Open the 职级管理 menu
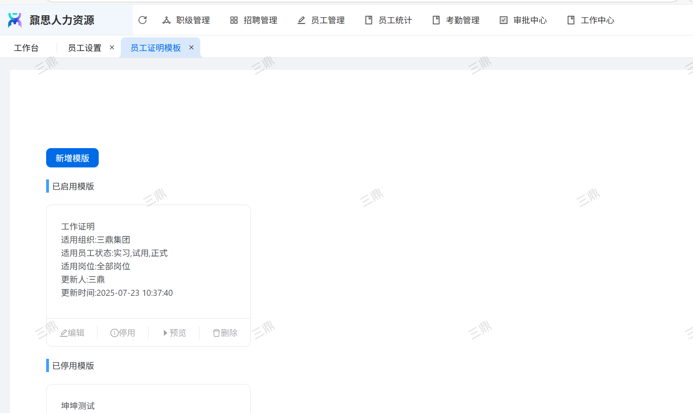Image resolution: width=693 pixels, height=413 pixels. [x=186, y=20]
